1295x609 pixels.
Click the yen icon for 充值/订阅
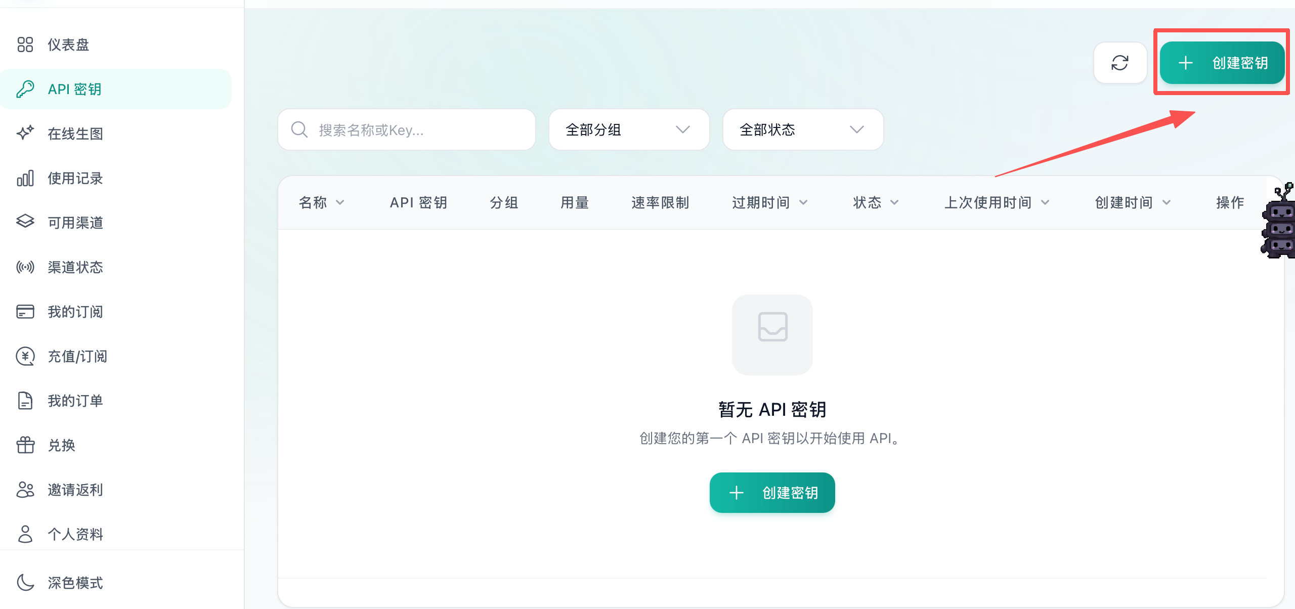(x=25, y=356)
